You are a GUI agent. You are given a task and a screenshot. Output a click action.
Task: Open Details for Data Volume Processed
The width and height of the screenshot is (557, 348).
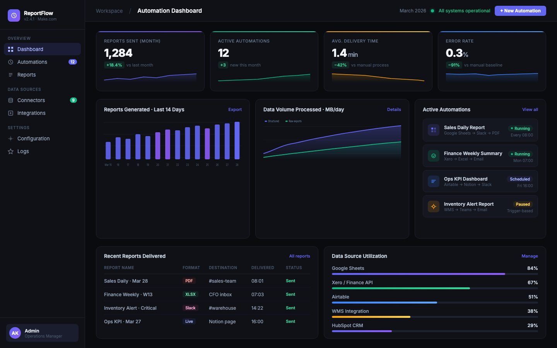pyautogui.click(x=394, y=109)
